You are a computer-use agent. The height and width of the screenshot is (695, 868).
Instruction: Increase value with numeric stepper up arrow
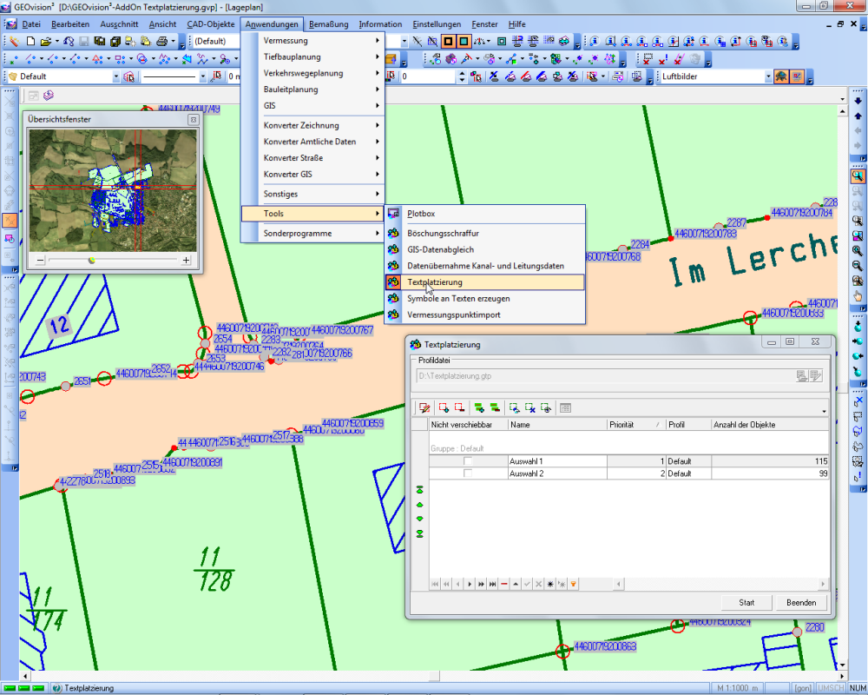(x=463, y=73)
